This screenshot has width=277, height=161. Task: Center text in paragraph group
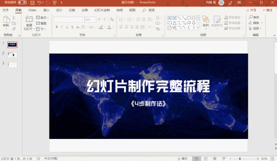(127, 27)
